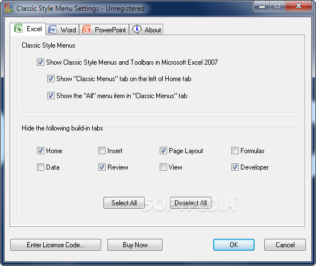Toggle Show the "All" menu item checkbox
316x266 pixels.
click(51, 95)
